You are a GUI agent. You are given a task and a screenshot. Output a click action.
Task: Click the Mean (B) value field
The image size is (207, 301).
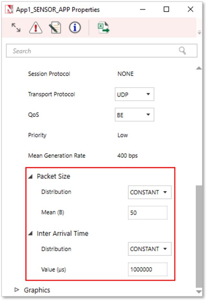148,213
